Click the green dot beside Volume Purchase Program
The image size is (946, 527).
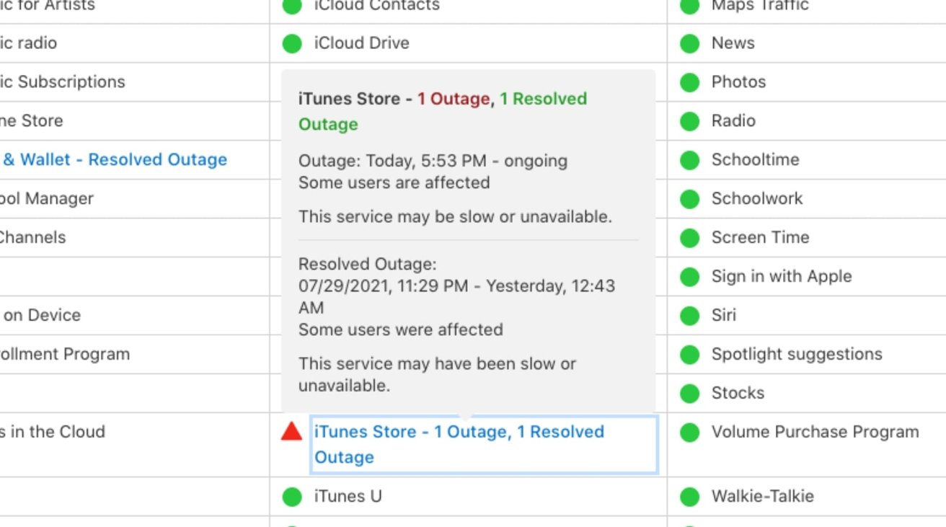point(690,433)
